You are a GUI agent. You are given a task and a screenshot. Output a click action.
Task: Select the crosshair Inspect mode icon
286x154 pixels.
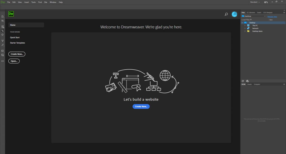3,35
